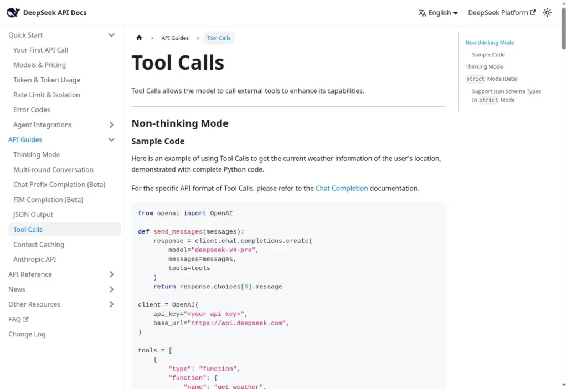Open the home breadcrumb icon
Image resolution: width=567 pixels, height=389 pixels.
[139, 38]
